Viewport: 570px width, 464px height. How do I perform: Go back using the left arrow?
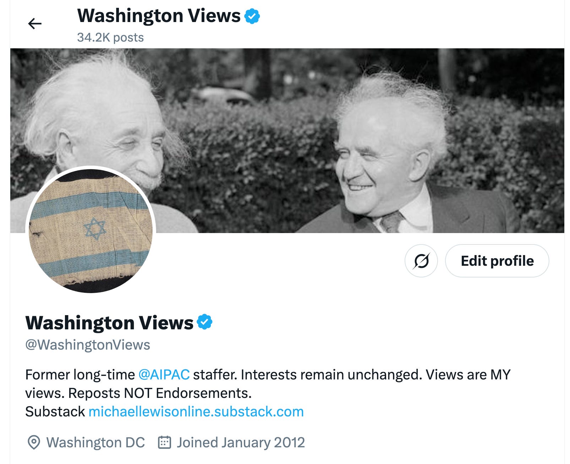tap(35, 24)
